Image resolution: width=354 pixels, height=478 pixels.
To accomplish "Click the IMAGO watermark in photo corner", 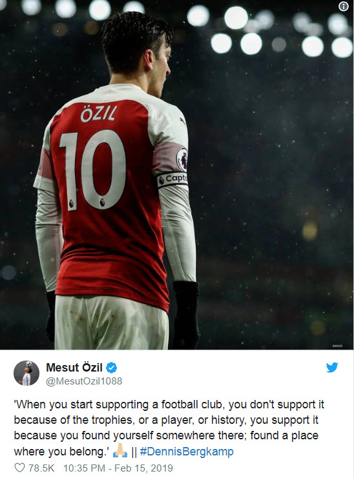I will [x=337, y=346].
